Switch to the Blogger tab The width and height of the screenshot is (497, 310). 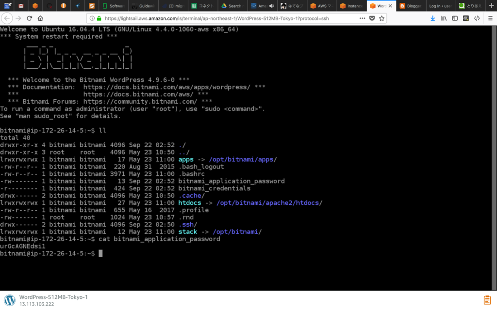pyautogui.click(x=411, y=6)
